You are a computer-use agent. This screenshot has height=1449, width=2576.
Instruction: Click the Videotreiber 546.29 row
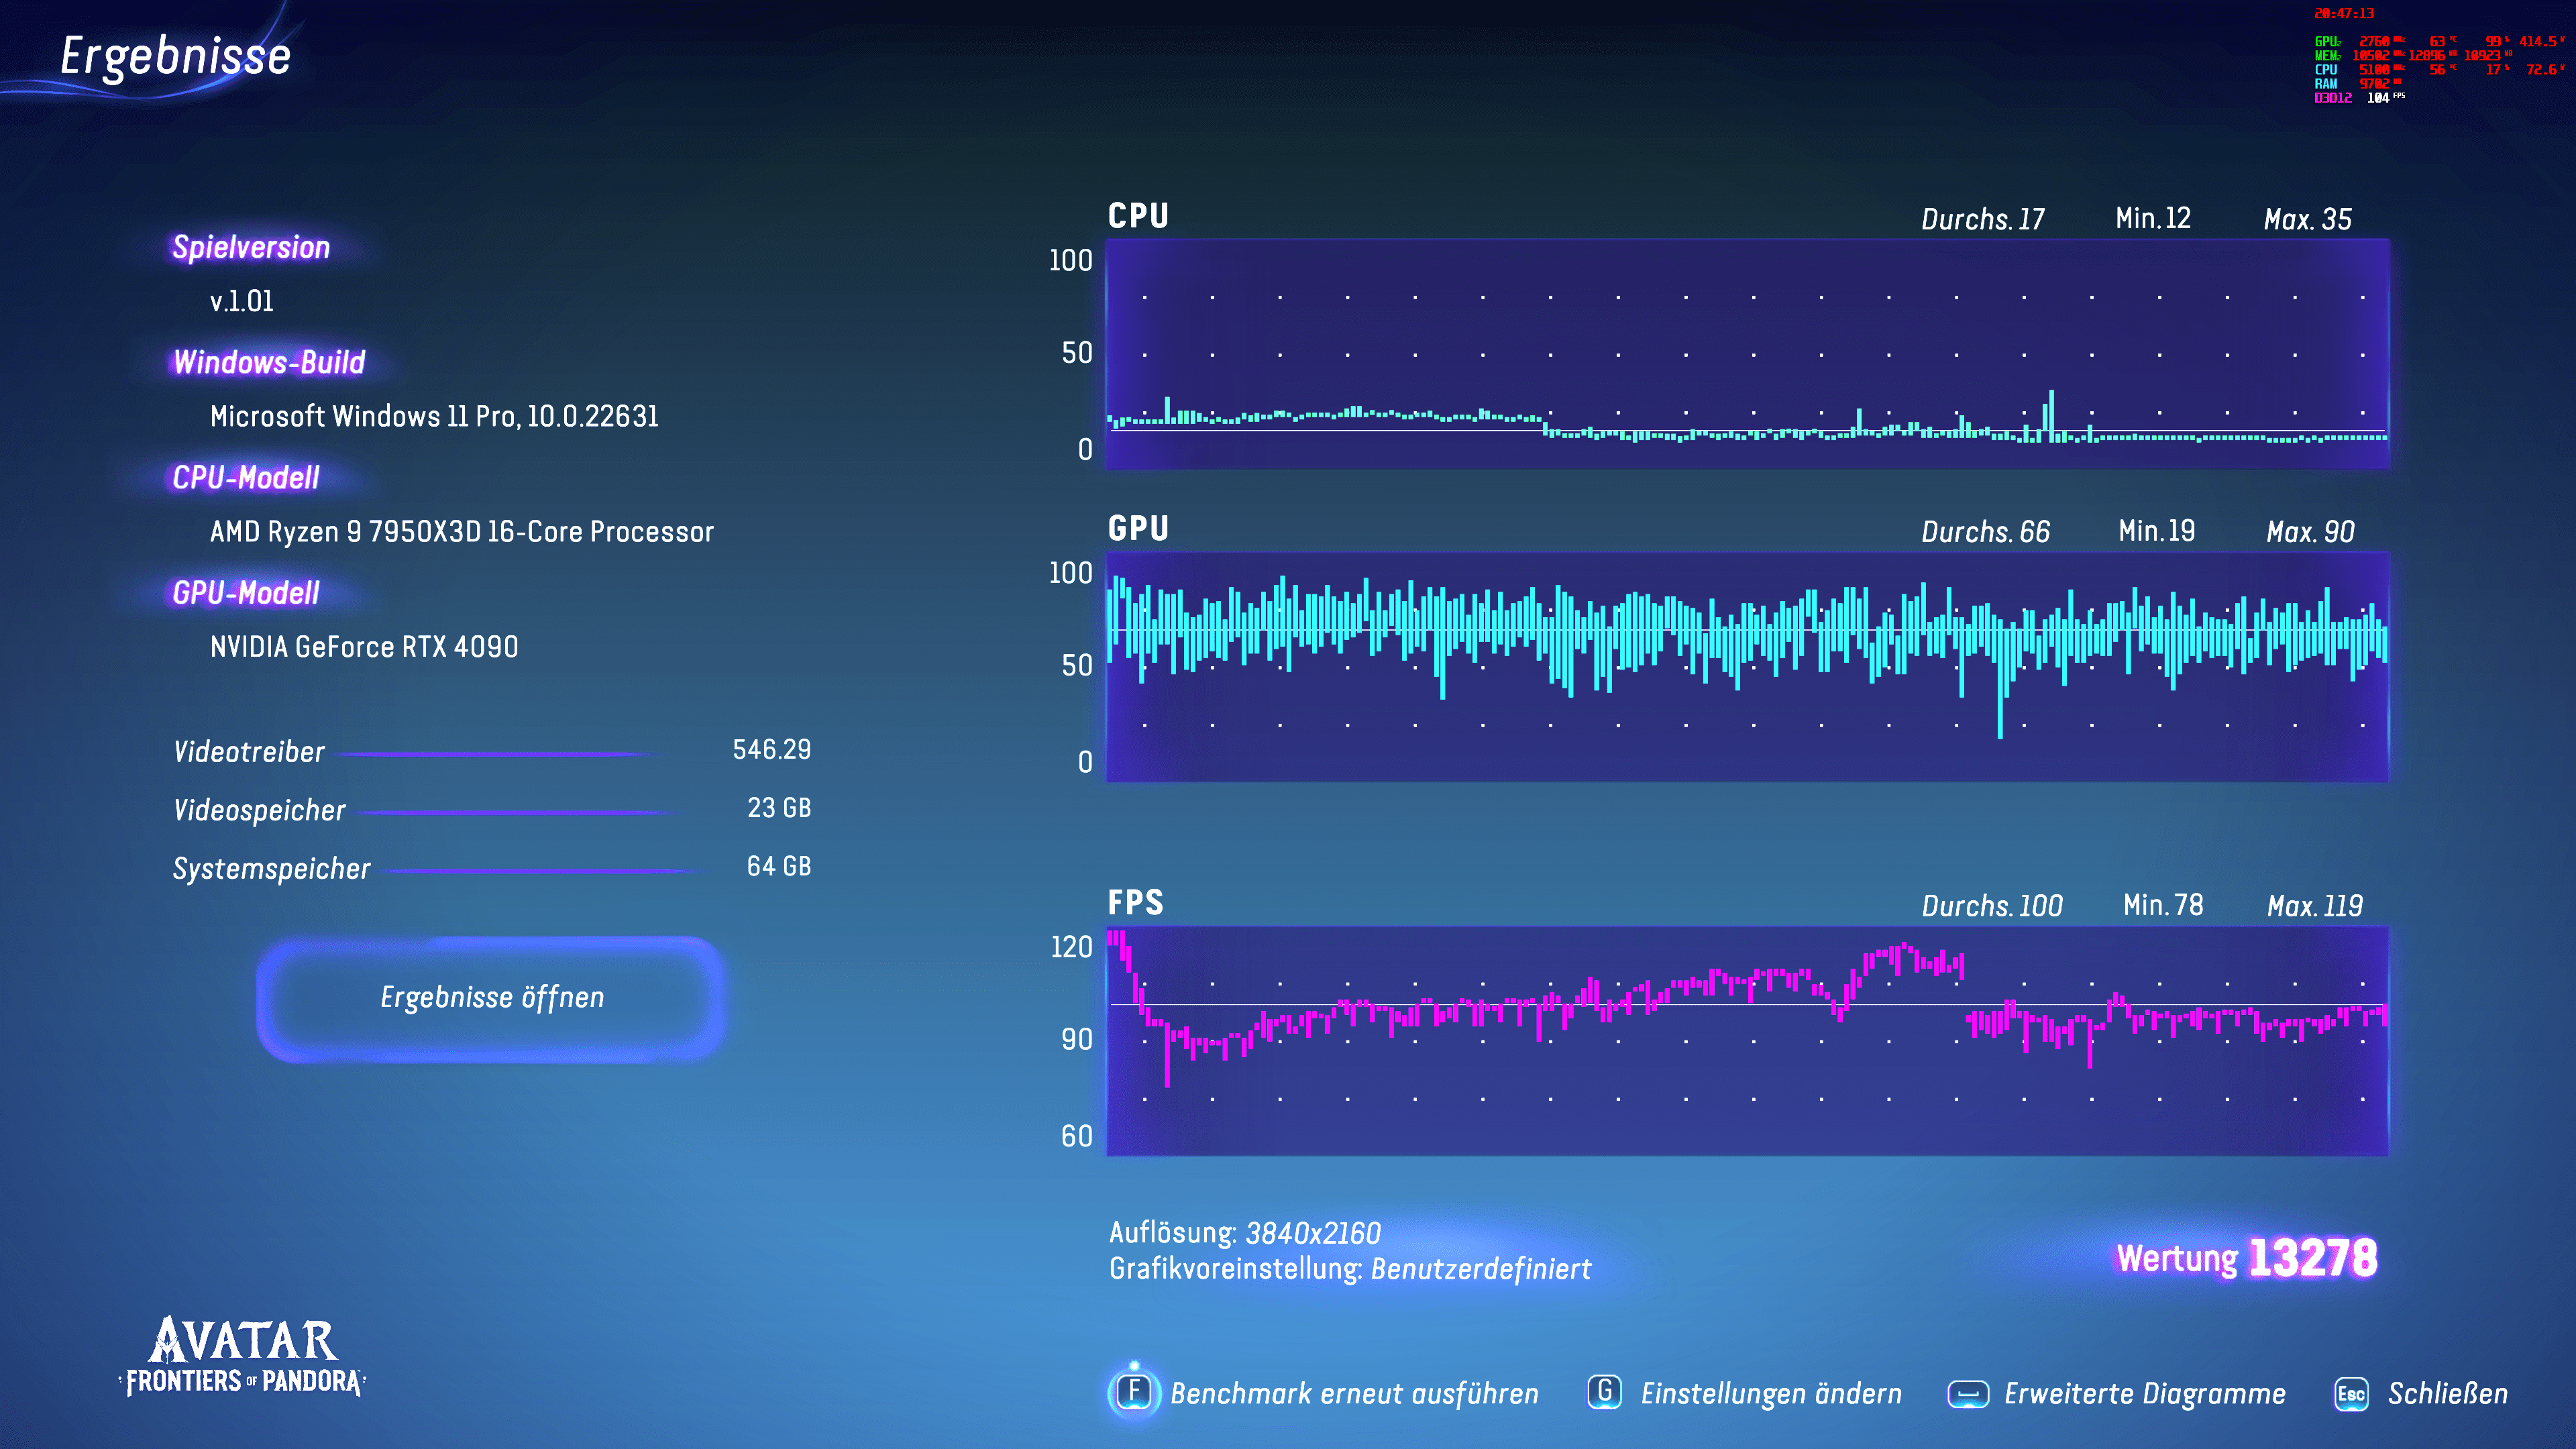click(491, 751)
